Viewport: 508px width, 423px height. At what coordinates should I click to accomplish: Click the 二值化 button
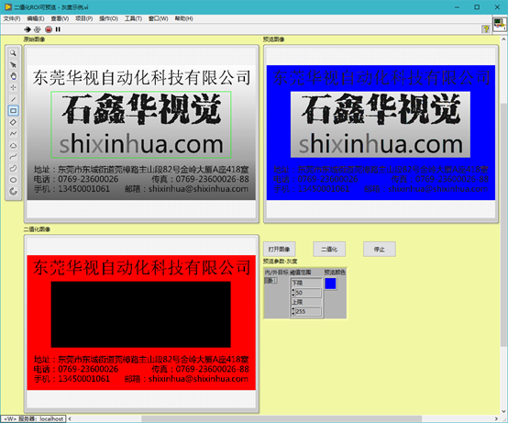click(329, 250)
